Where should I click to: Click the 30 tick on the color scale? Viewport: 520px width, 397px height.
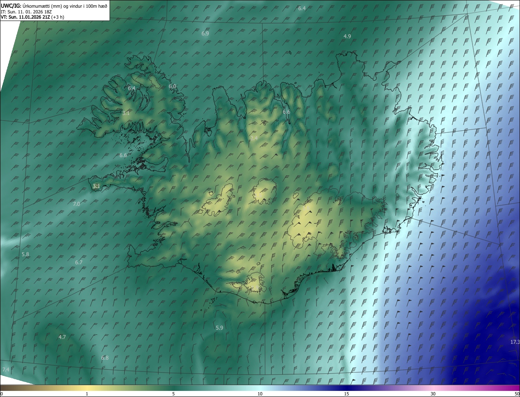433,394
